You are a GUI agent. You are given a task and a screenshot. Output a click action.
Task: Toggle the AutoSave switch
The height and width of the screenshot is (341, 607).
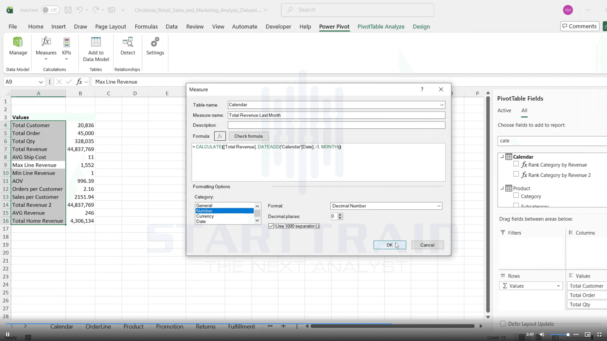[x=50, y=10]
